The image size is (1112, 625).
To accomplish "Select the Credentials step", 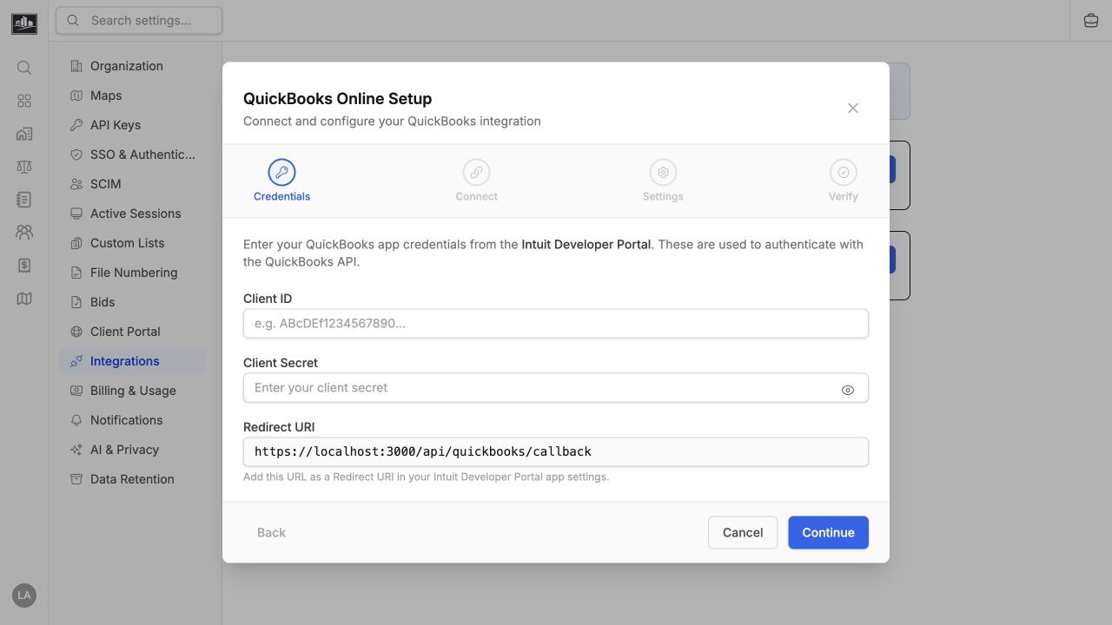I will [281, 181].
